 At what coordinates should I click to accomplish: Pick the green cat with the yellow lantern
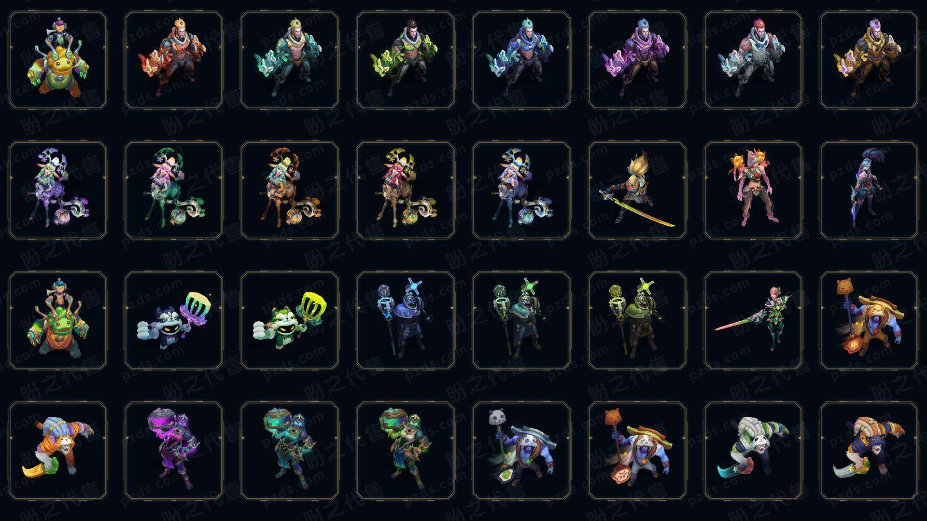coord(290,320)
